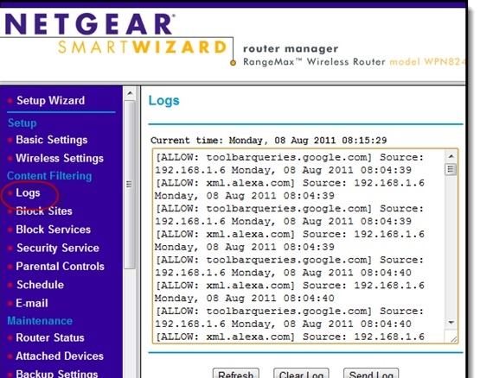Click the Refresh button
The height and width of the screenshot is (378, 480).
pos(236,374)
